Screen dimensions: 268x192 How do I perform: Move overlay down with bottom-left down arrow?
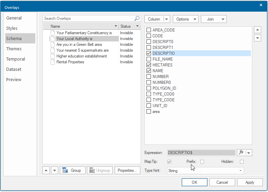click(x=54, y=170)
